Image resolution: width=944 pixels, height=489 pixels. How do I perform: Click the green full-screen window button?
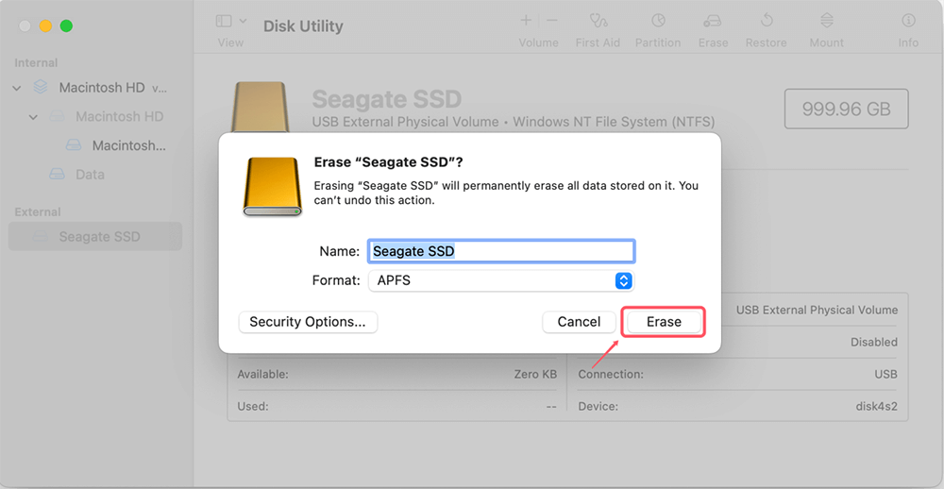pyautogui.click(x=66, y=25)
